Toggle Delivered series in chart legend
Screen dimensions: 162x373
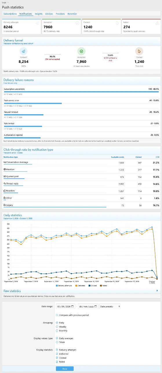tap(80, 286)
